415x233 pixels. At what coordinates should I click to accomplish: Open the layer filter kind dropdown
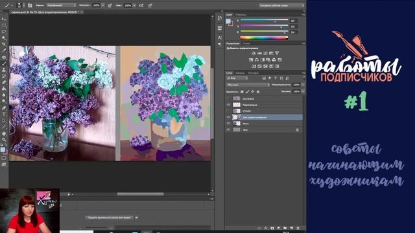pos(237,78)
